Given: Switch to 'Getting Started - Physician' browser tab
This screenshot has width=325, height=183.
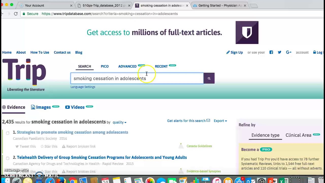Looking at the screenshot, I should (220, 5).
